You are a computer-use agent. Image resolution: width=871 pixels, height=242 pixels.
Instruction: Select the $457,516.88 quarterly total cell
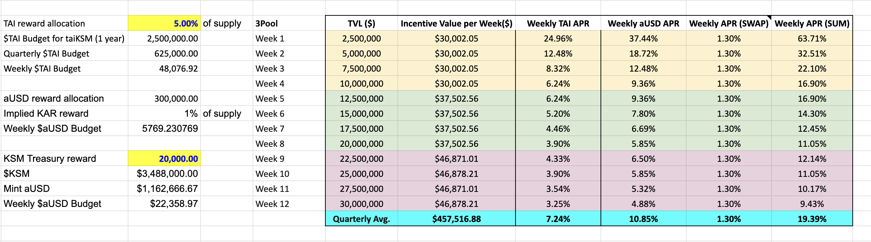(x=456, y=219)
